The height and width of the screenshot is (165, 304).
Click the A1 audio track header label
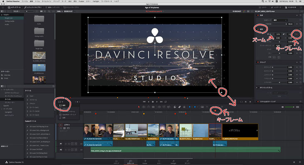pos(61,144)
